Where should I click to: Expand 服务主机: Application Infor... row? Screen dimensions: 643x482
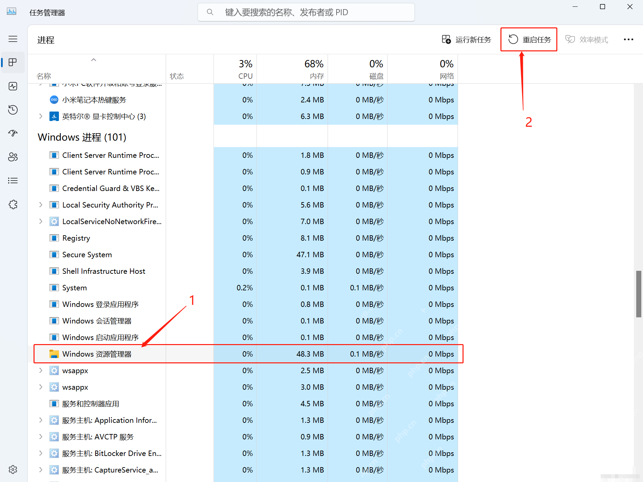pos(41,420)
